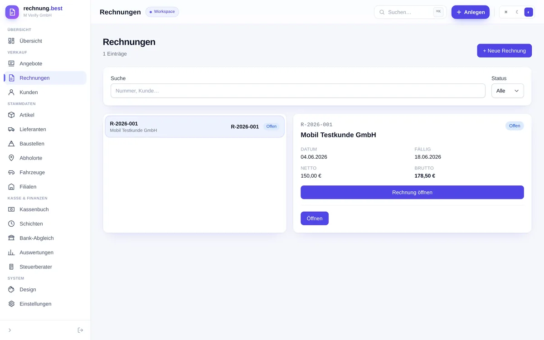Go to Lieferanten
The height and width of the screenshot is (340, 544).
45,129
